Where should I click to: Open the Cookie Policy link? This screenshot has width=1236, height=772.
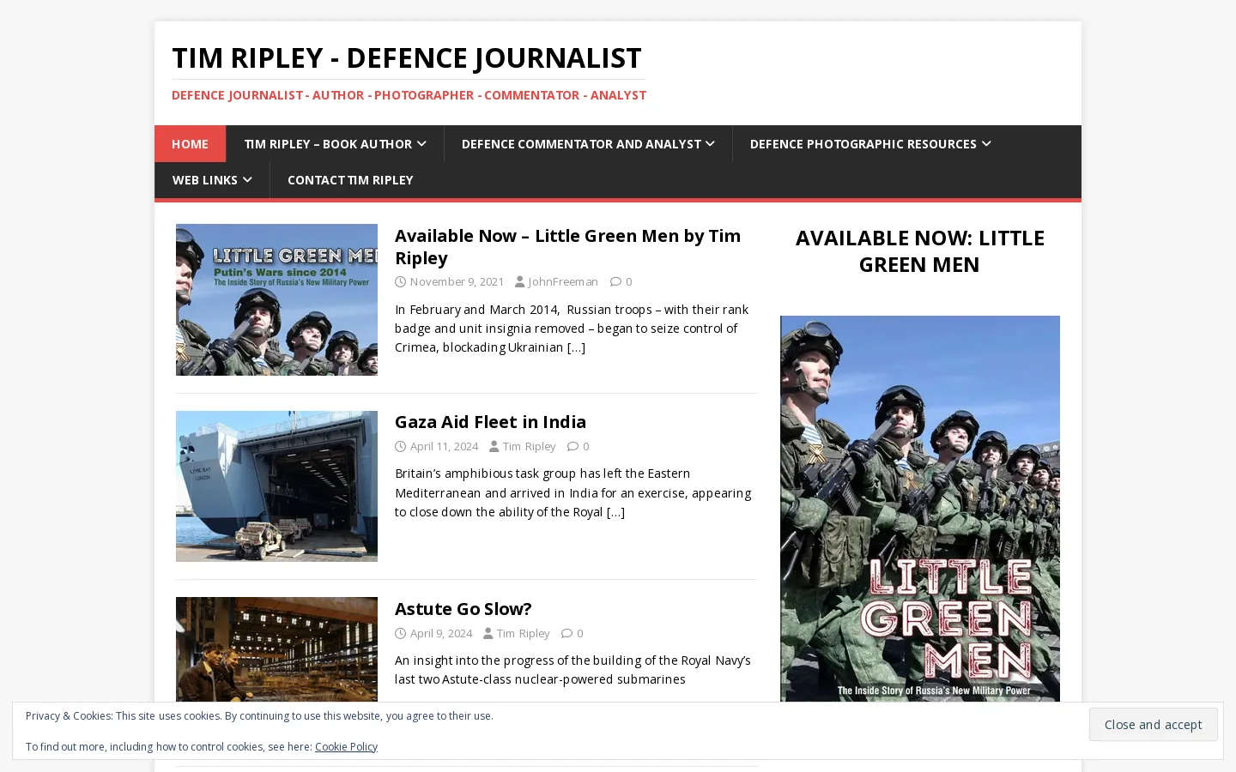click(x=346, y=747)
